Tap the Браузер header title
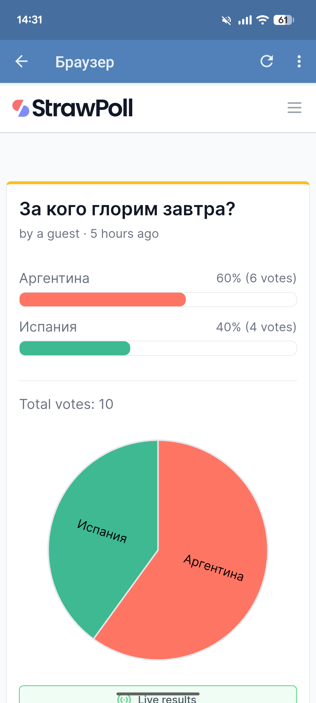The image size is (316, 703). 85,62
